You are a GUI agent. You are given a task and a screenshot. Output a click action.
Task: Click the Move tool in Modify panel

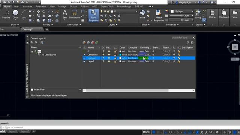(x=39, y=12)
